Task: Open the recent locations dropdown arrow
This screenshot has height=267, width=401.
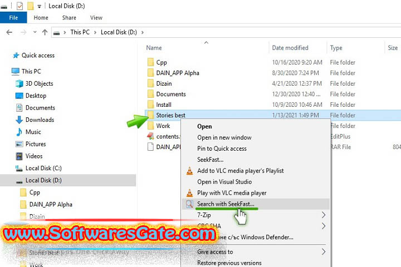Action: point(35,32)
